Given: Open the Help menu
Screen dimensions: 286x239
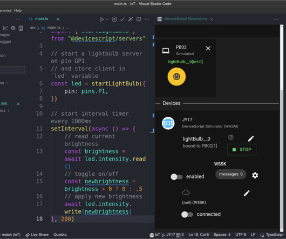Looking at the screenshot, I should (x=18, y=11).
